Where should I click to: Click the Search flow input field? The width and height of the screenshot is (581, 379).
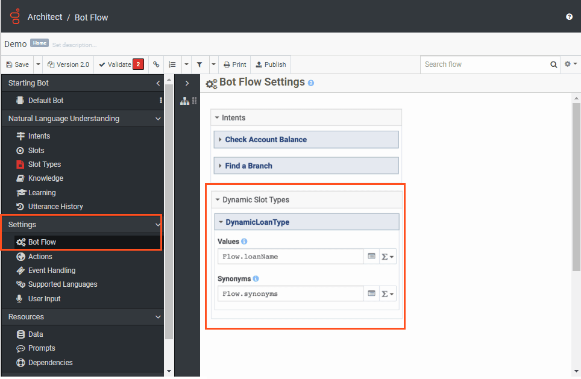(x=482, y=64)
